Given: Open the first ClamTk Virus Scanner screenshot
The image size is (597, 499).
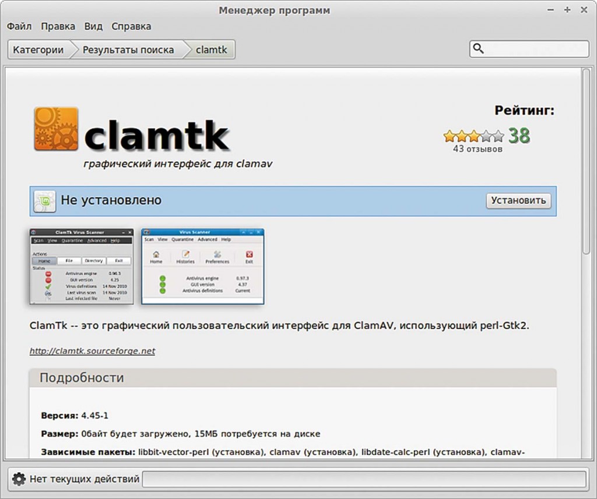Looking at the screenshot, I should (82, 266).
